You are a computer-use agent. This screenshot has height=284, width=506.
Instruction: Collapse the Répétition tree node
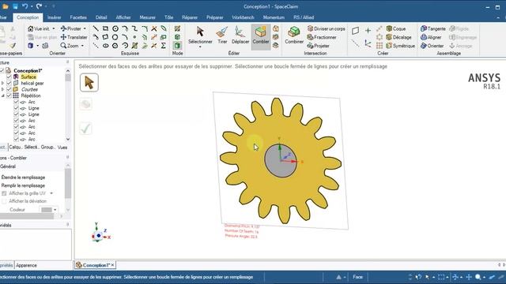pos(2,95)
